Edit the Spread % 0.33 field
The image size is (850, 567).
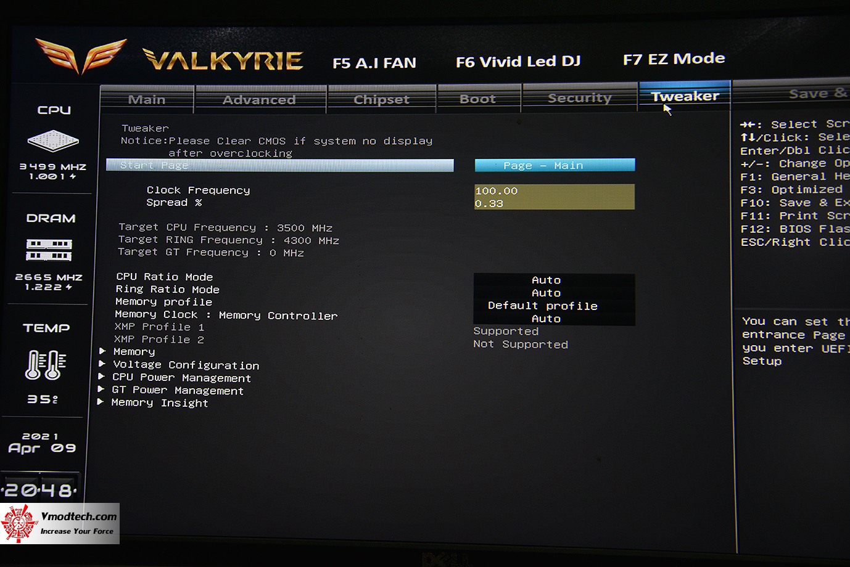click(x=554, y=203)
